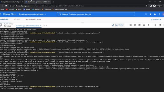Open the salesforce bookmark
164x92 pixels.
click(36, 9)
